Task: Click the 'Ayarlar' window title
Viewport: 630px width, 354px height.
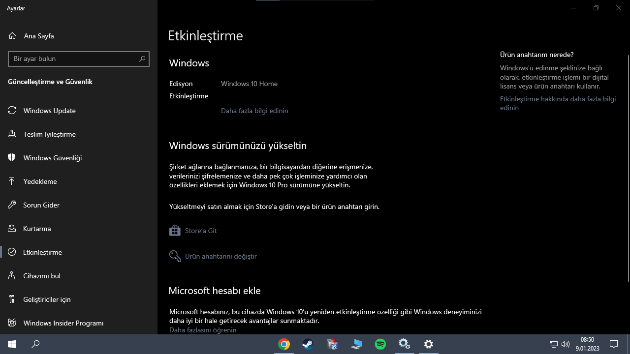Action: click(16, 8)
